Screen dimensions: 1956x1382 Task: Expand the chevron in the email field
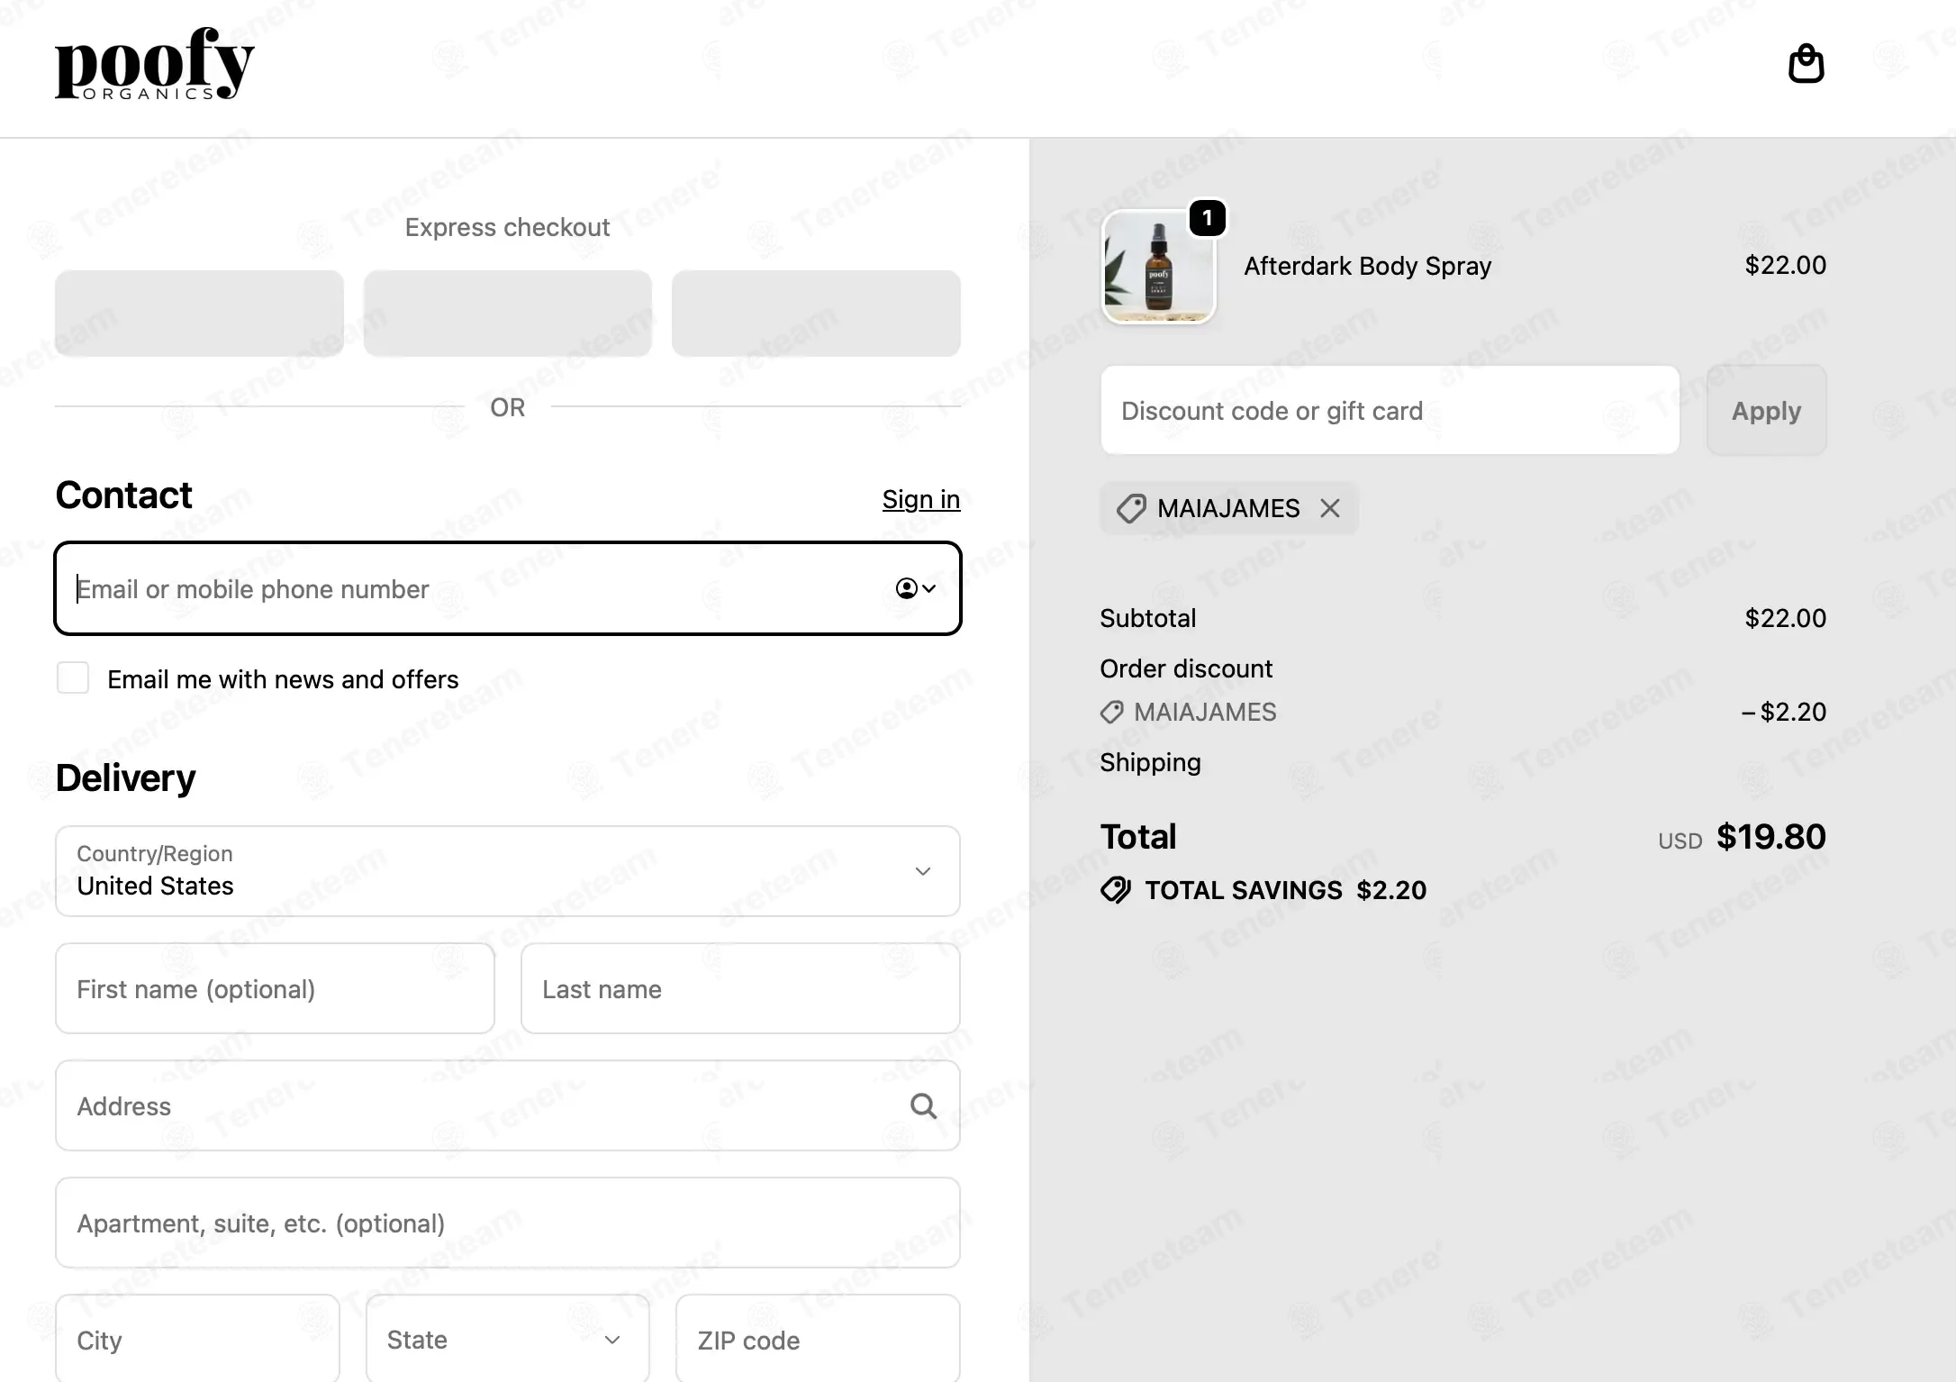[x=929, y=588]
